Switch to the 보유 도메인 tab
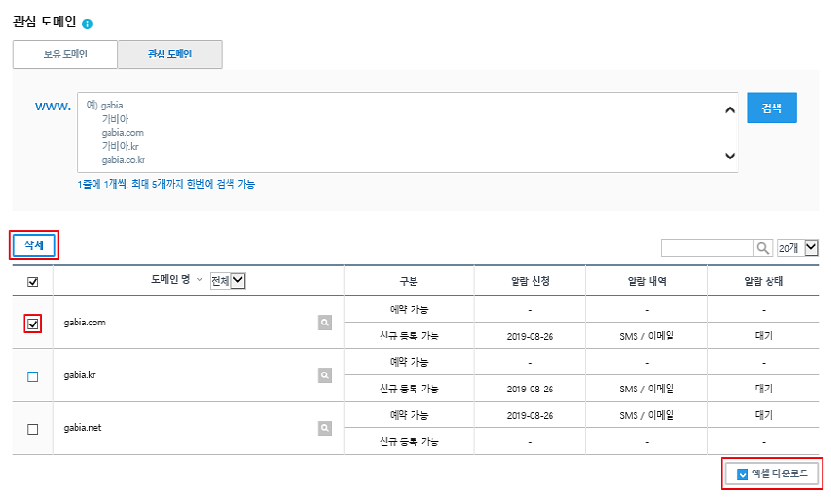Viewport: 831px width, 498px height. click(x=65, y=54)
